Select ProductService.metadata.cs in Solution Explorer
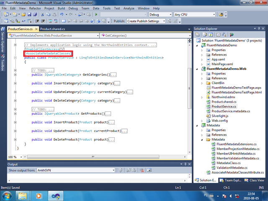 231,111
